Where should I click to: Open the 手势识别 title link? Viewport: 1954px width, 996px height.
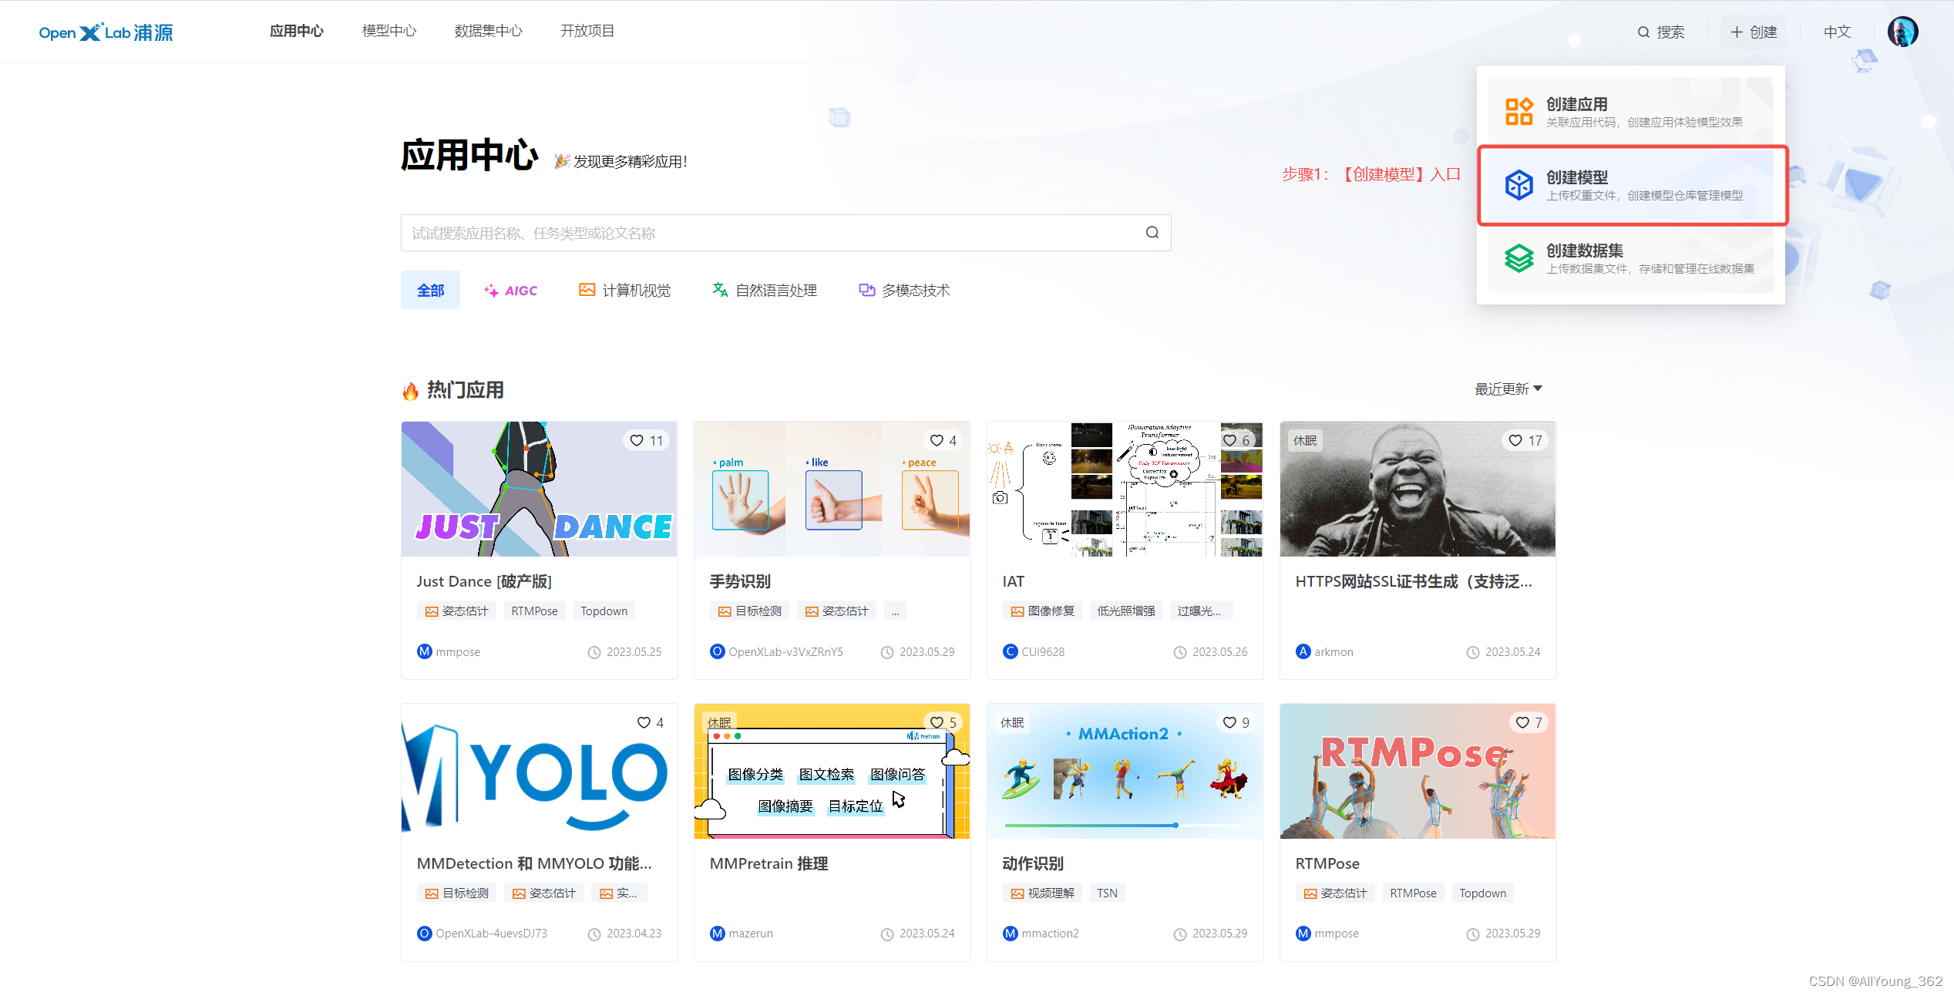(740, 581)
